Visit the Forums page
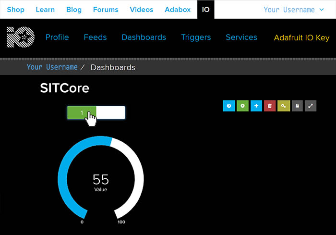336x235 pixels. pyautogui.click(x=106, y=10)
